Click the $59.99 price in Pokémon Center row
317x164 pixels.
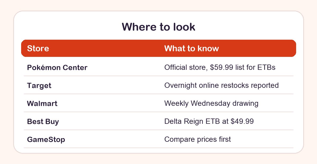(x=222, y=67)
